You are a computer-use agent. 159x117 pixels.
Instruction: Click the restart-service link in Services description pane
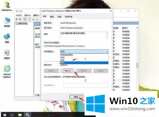(x=38, y=37)
